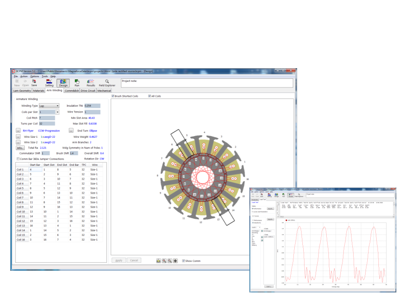Save the project via Design window toolbar
The width and height of the screenshot is (410, 307).
pyautogui.click(x=34, y=83)
